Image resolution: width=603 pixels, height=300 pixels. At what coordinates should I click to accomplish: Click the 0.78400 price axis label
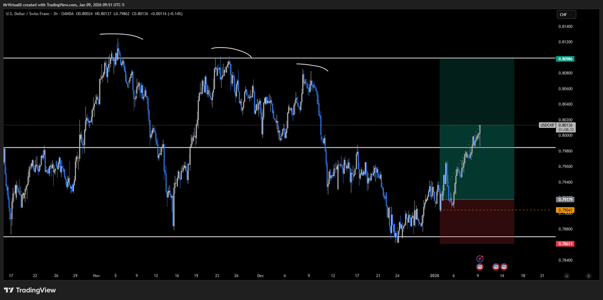coord(566,260)
